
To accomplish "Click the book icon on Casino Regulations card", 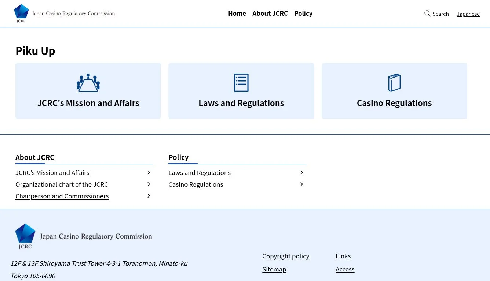I will pyautogui.click(x=394, y=82).
